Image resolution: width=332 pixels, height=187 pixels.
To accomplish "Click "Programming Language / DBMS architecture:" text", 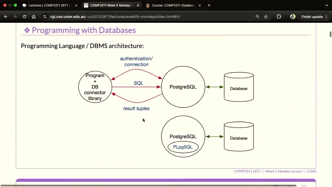I will click(x=82, y=46).
